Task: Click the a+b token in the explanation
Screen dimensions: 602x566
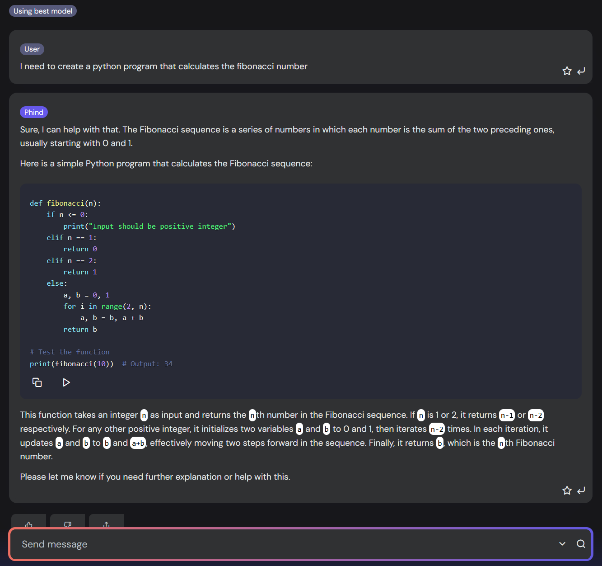Action: (137, 443)
